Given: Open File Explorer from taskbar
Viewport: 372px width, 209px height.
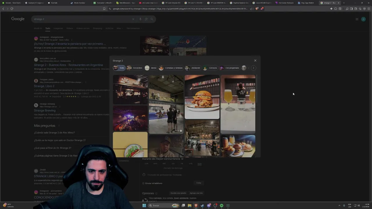Looking at the screenshot, I should [189, 206].
